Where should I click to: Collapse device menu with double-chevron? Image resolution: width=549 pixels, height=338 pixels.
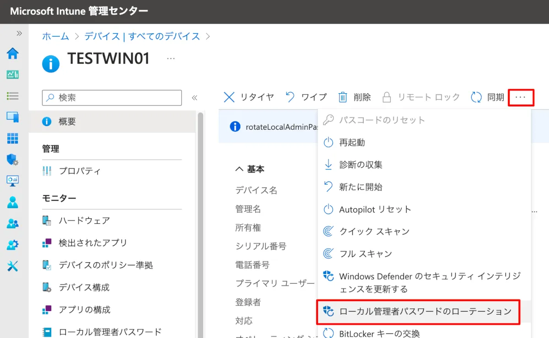tap(194, 97)
